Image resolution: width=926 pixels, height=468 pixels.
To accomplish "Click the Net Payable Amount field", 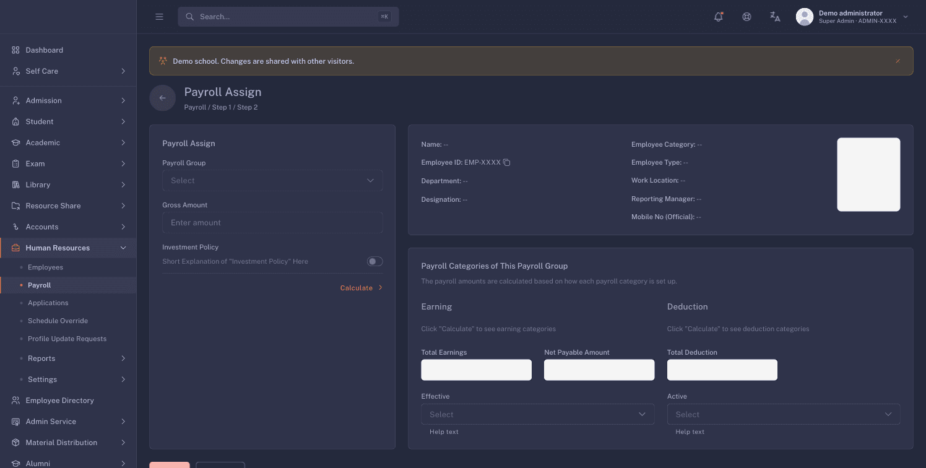I will [599, 370].
